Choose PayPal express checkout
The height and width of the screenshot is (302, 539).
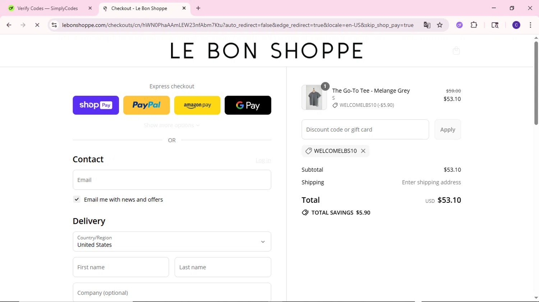[147, 105]
